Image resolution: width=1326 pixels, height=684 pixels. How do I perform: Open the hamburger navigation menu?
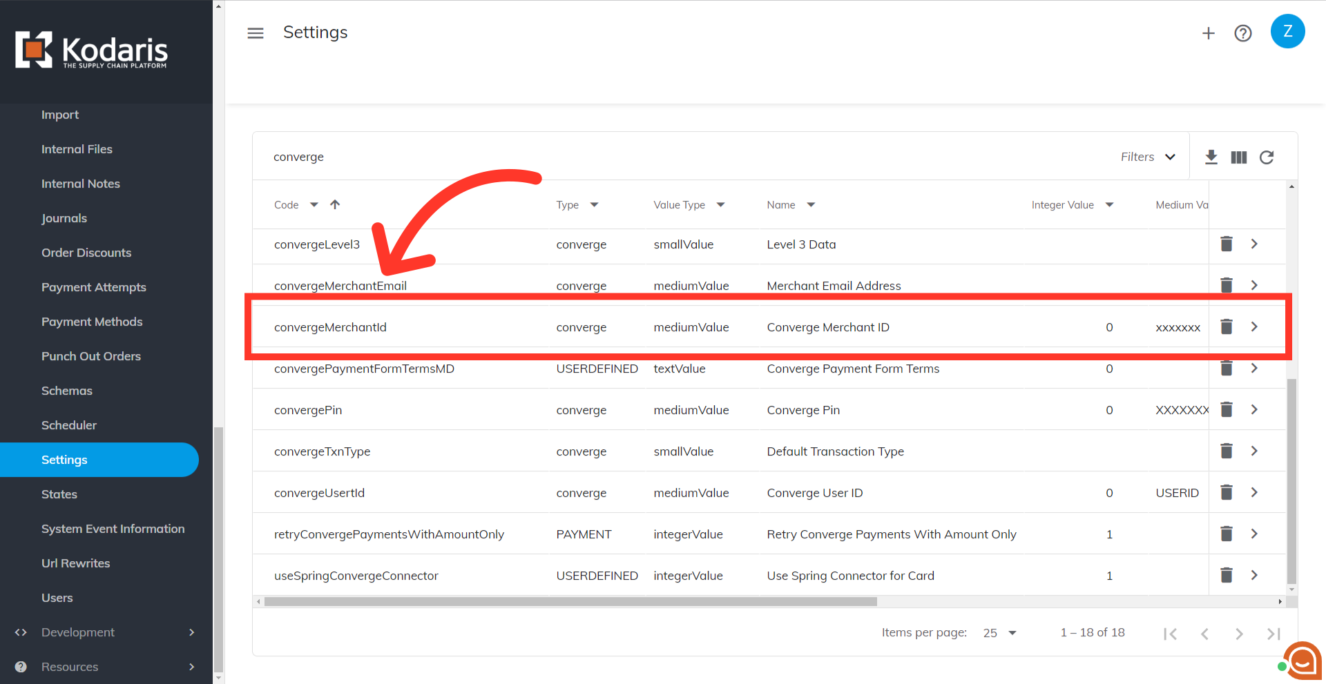(x=256, y=33)
